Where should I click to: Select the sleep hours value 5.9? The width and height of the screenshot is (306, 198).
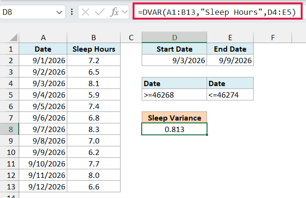94,95
